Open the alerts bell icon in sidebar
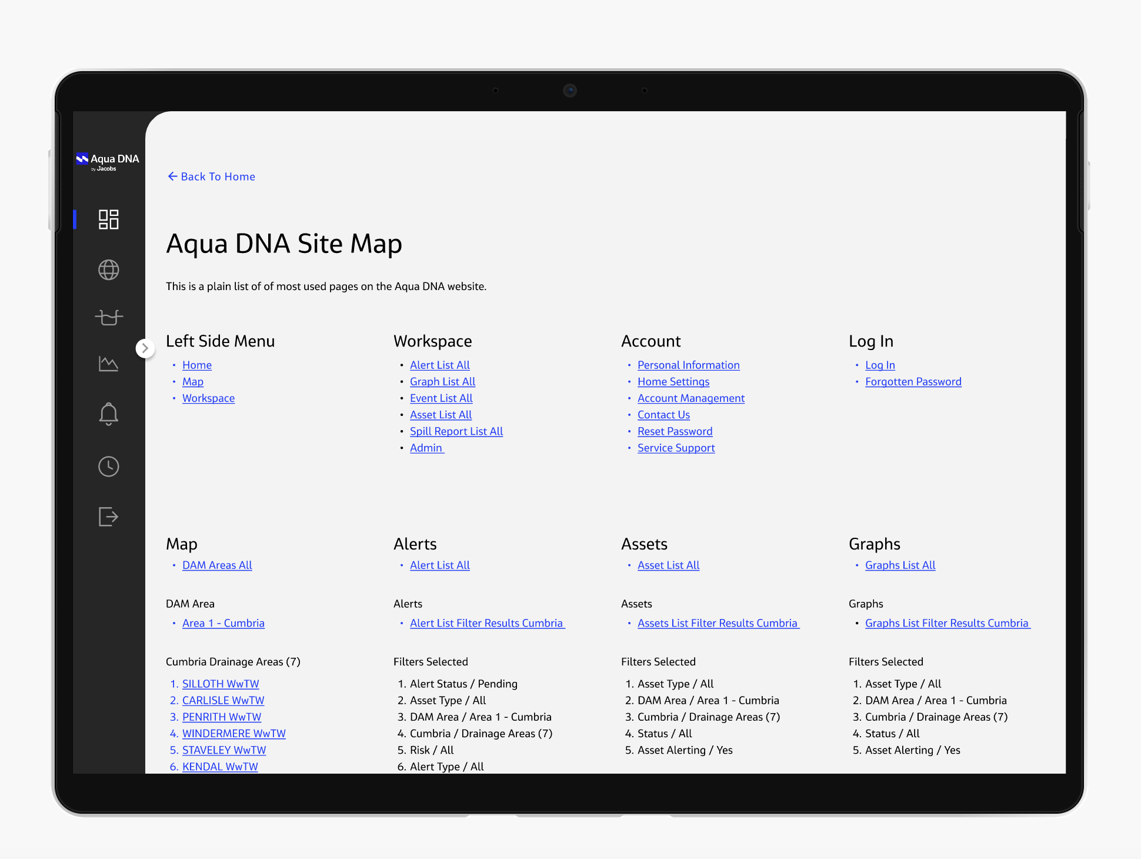 pyautogui.click(x=109, y=414)
